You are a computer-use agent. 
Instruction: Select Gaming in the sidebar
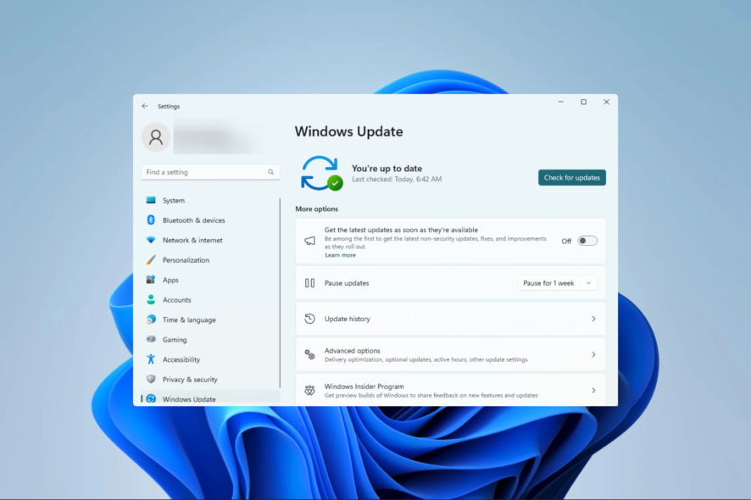[209, 340]
